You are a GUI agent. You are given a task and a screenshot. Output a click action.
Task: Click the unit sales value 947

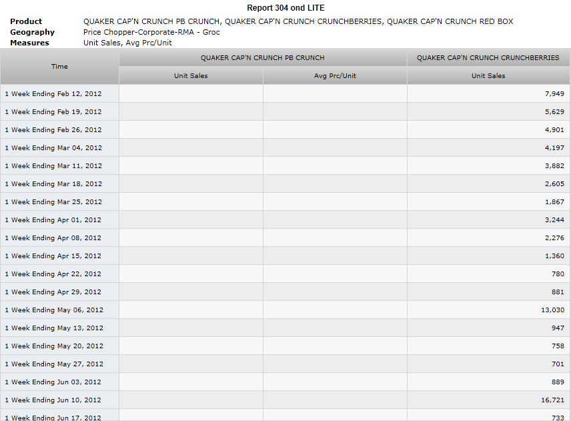(558, 328)
